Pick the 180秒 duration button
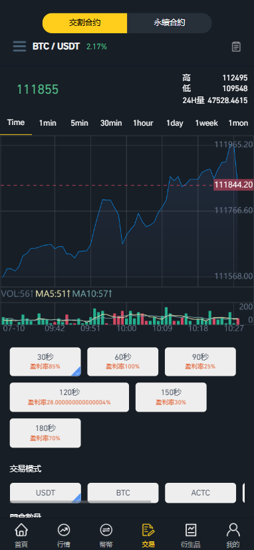254x550 pixels. (x=45, y=433)
